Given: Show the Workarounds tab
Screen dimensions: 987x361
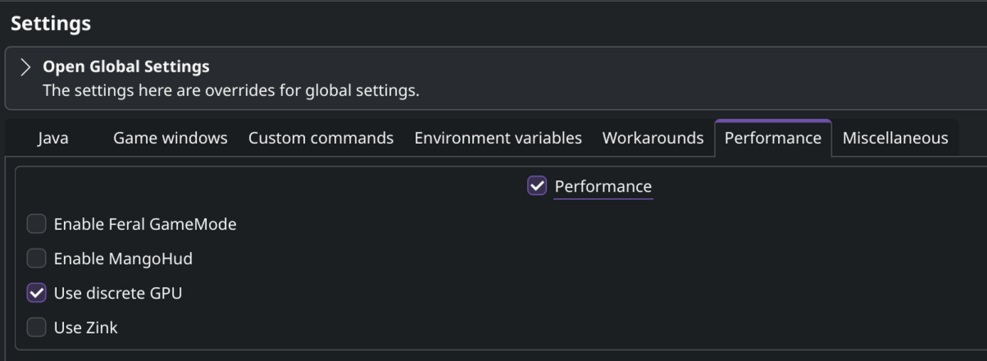Looking at the screenshot, I should pyautogui.click(x=653, y=138).
